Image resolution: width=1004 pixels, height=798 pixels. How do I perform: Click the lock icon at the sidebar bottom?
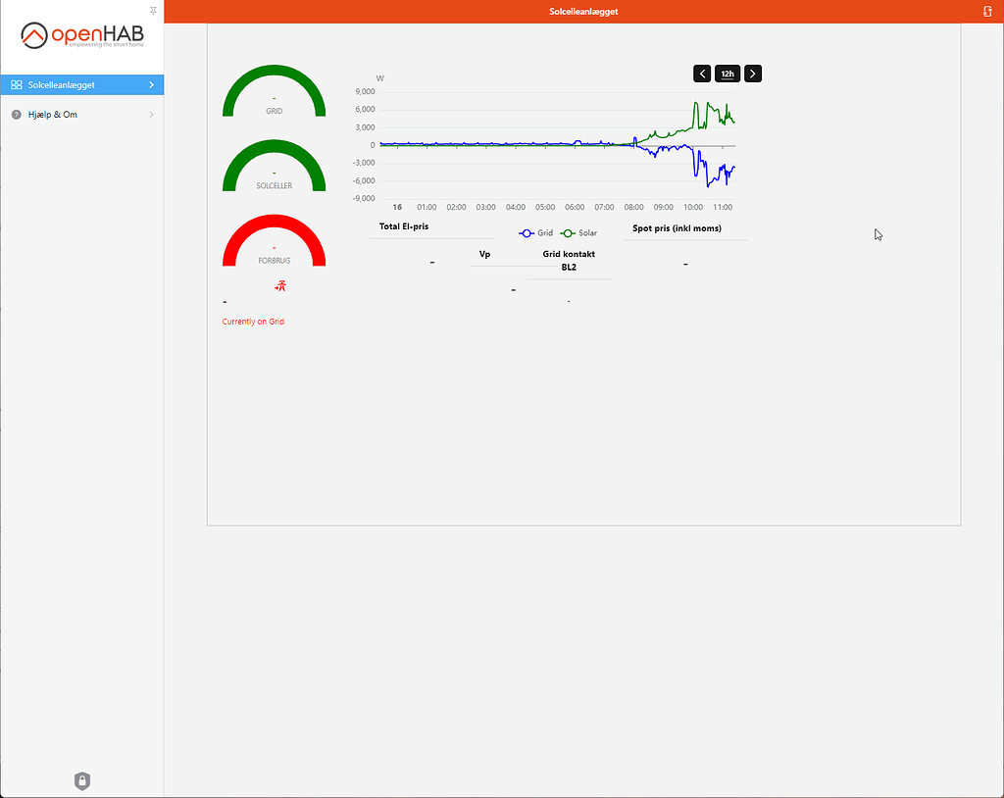click(81, 780)
